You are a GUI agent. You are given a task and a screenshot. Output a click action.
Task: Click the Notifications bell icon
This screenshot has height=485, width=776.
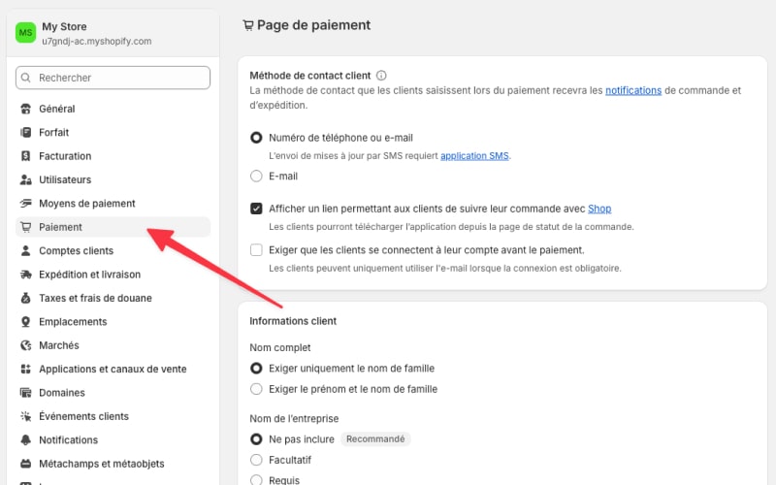pyautogui.click(x=26, y=440)
